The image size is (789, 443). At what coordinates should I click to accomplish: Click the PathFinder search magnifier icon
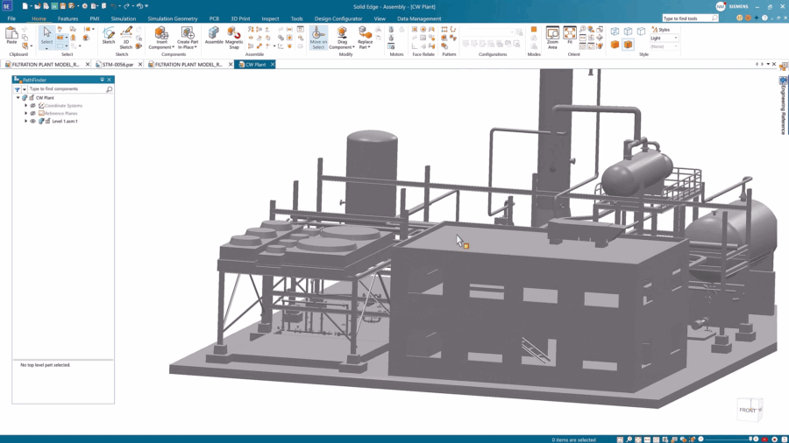point(110,89)
